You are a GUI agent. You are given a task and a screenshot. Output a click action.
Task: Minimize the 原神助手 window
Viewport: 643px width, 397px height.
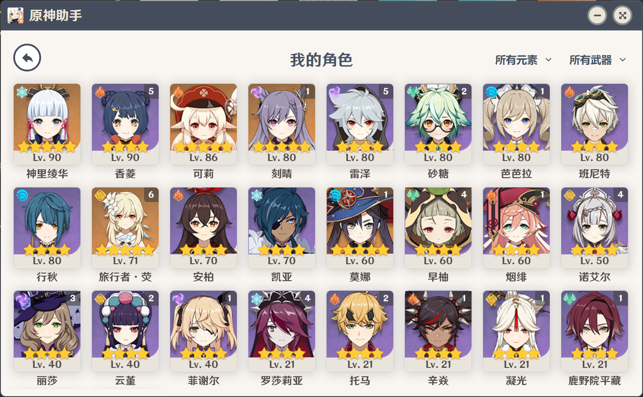597,15
